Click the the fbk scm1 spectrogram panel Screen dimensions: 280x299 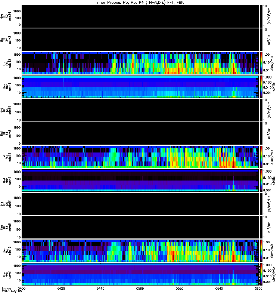click(140, 274)
